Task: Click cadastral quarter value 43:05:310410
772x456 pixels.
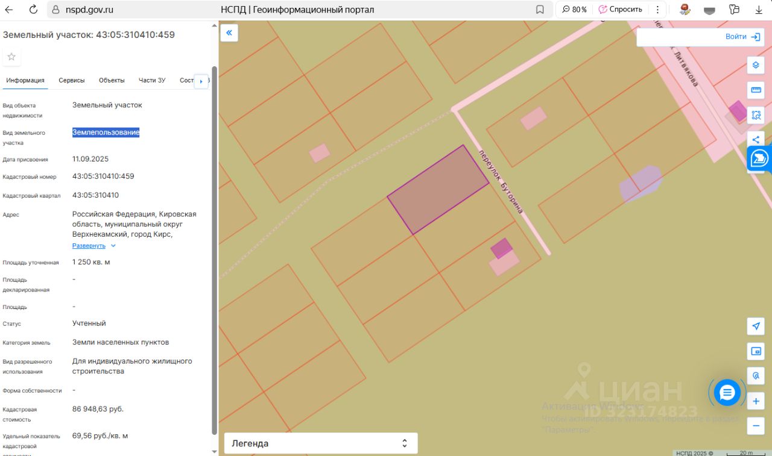Action: coord(95,195)
